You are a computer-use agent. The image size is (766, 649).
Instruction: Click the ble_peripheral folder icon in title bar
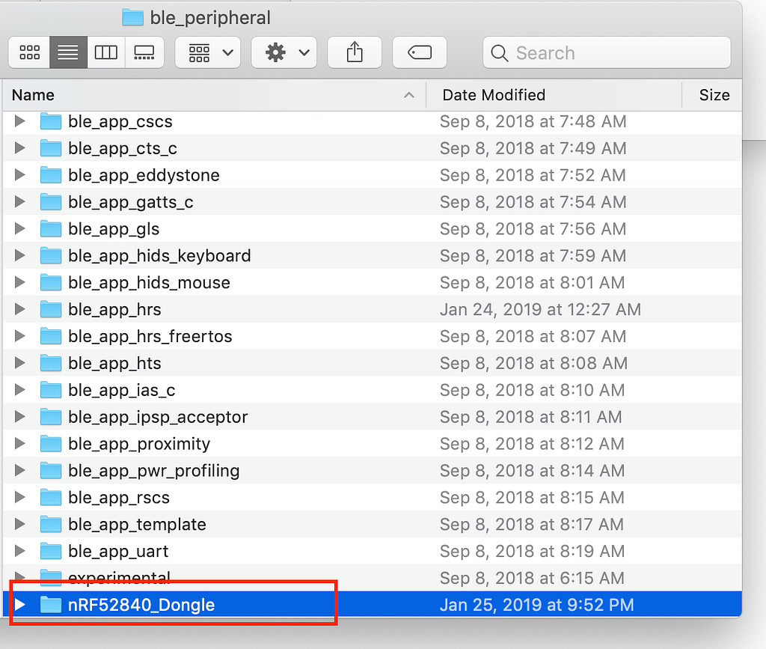(x=132, y=17)
